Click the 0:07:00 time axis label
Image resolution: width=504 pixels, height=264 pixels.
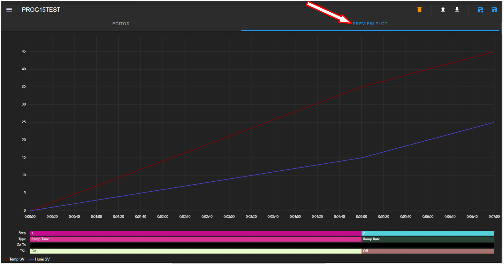(494, 217)
